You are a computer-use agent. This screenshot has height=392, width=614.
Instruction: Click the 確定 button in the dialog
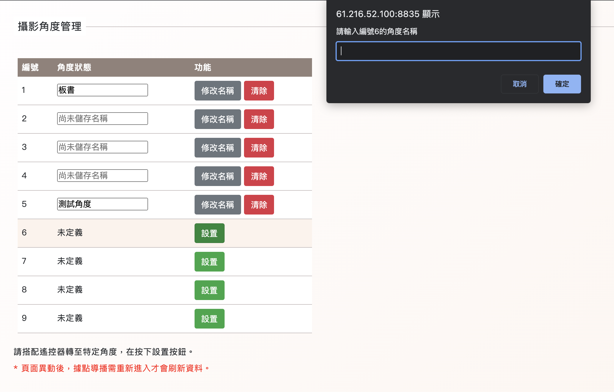coord(562,84)
